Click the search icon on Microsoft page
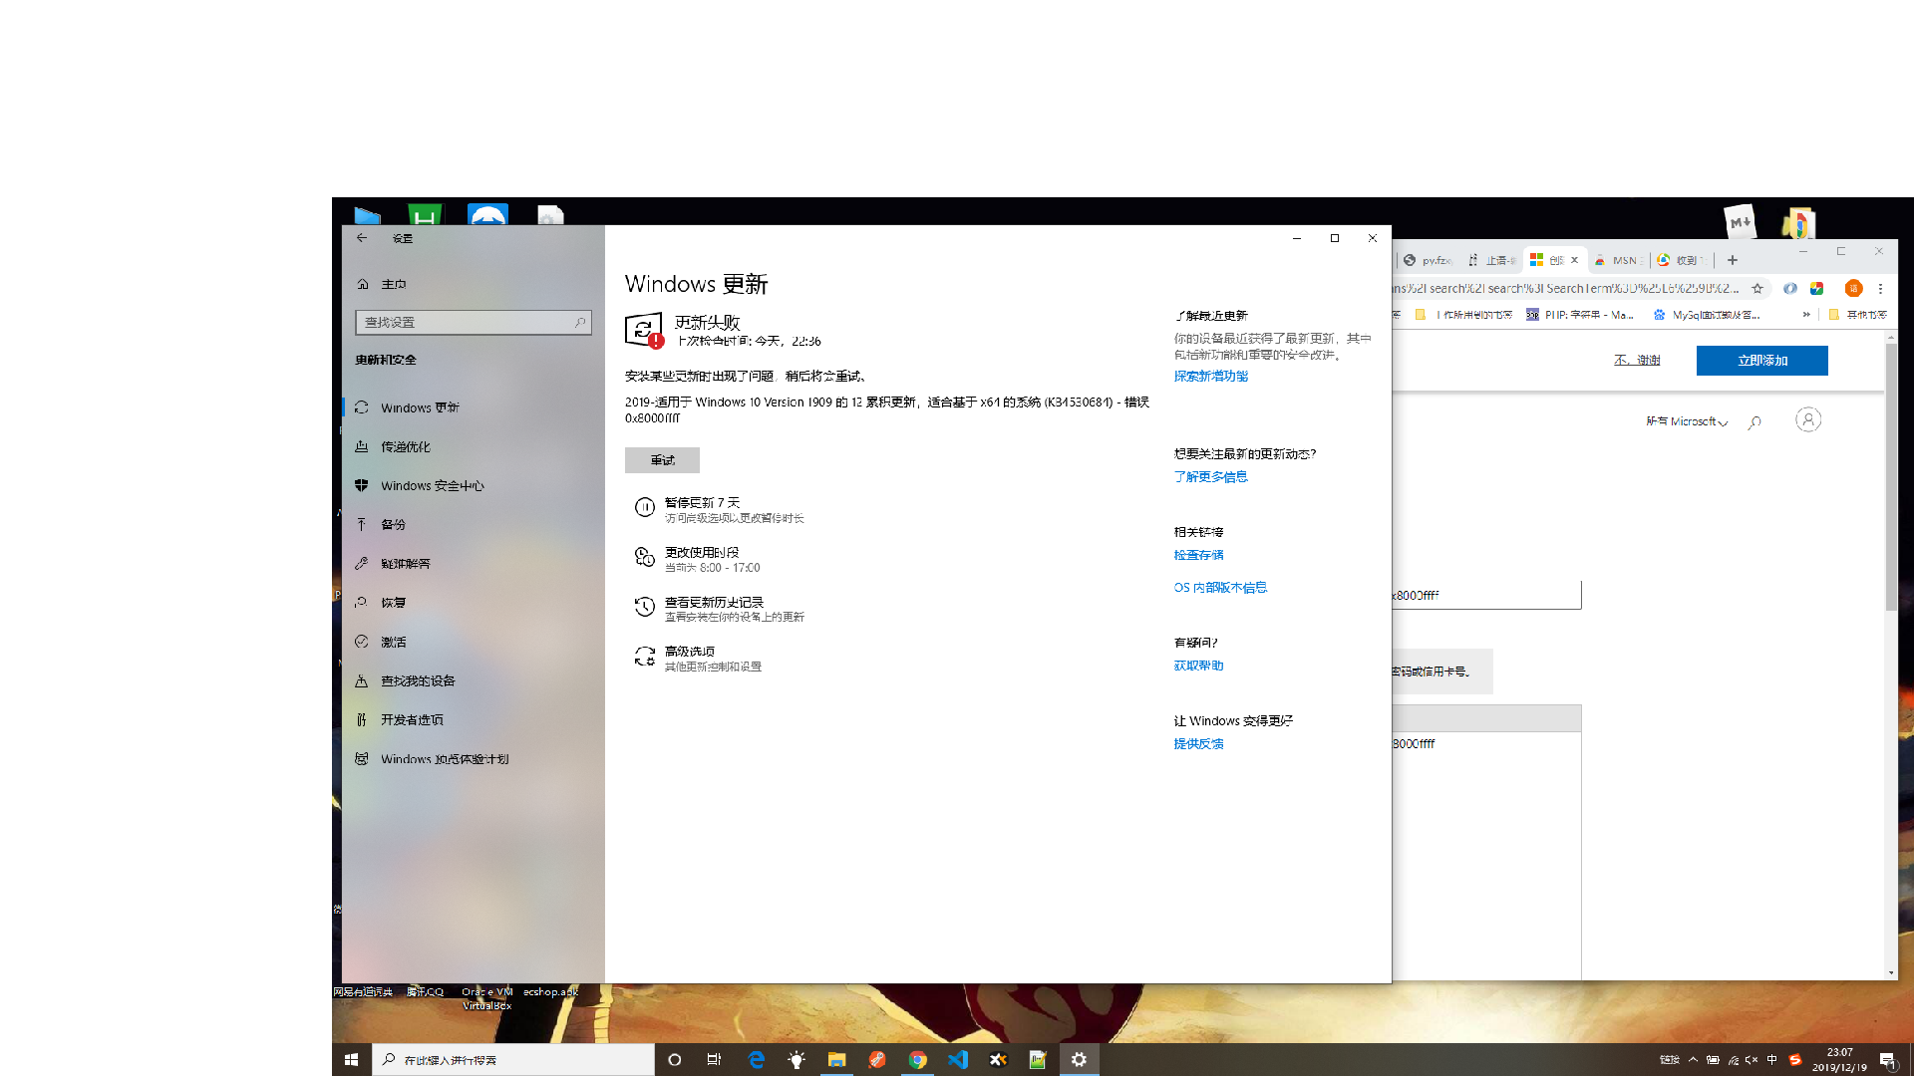The image size is (1914, 1076). (x=1754, y=421)
